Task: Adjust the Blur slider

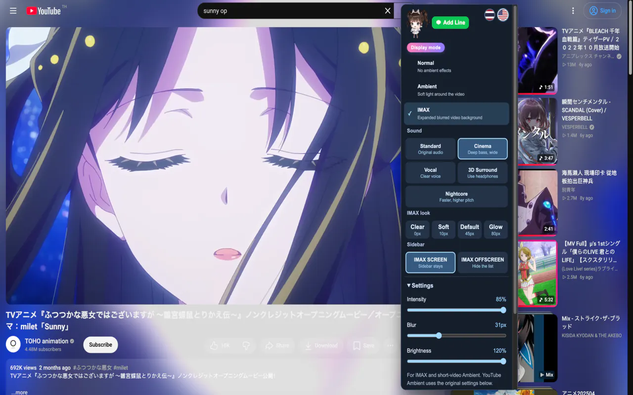Action: point(456,336)
